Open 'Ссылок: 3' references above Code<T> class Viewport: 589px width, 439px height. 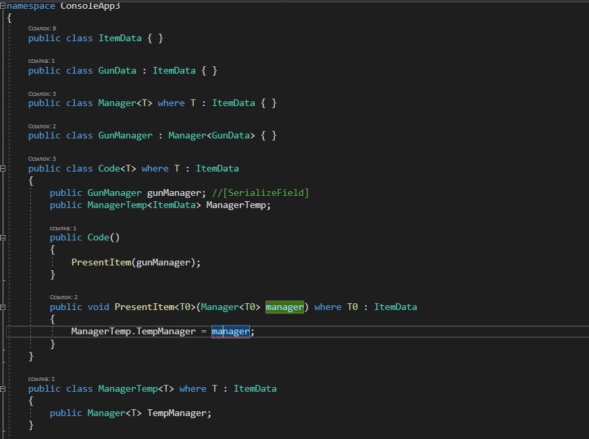click(x=42, y=159)
